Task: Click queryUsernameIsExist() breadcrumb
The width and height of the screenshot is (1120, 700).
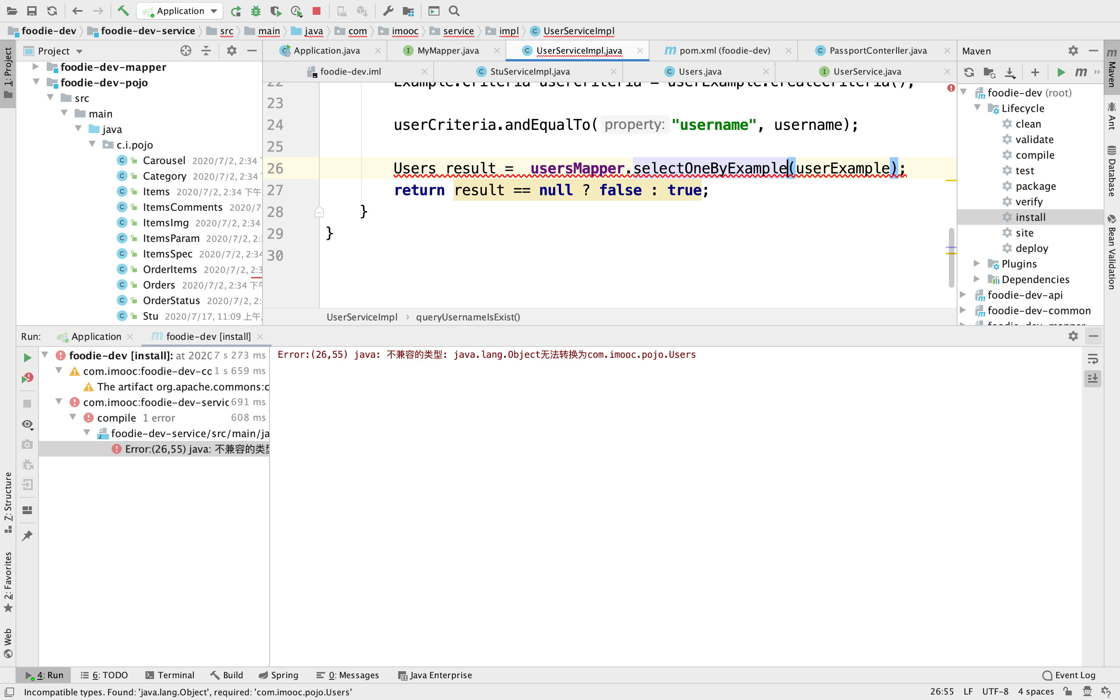Action: coord(468,317)
